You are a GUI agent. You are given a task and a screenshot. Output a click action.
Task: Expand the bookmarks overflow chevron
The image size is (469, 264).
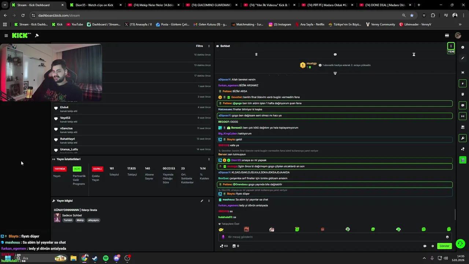tap(460, 25)
